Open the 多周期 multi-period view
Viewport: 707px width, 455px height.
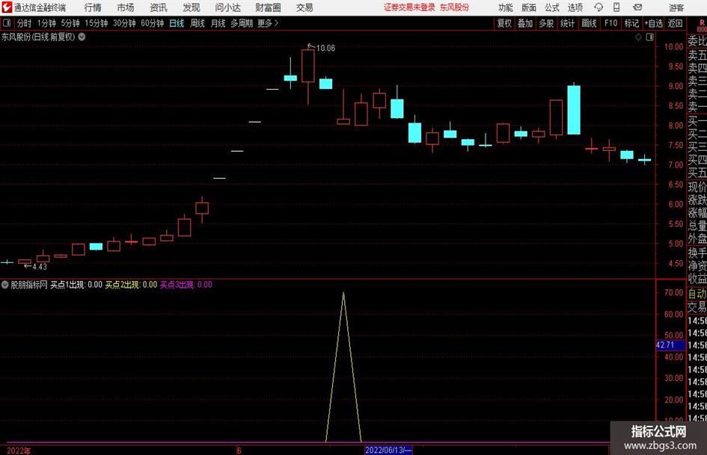click(x=242, y=23)
